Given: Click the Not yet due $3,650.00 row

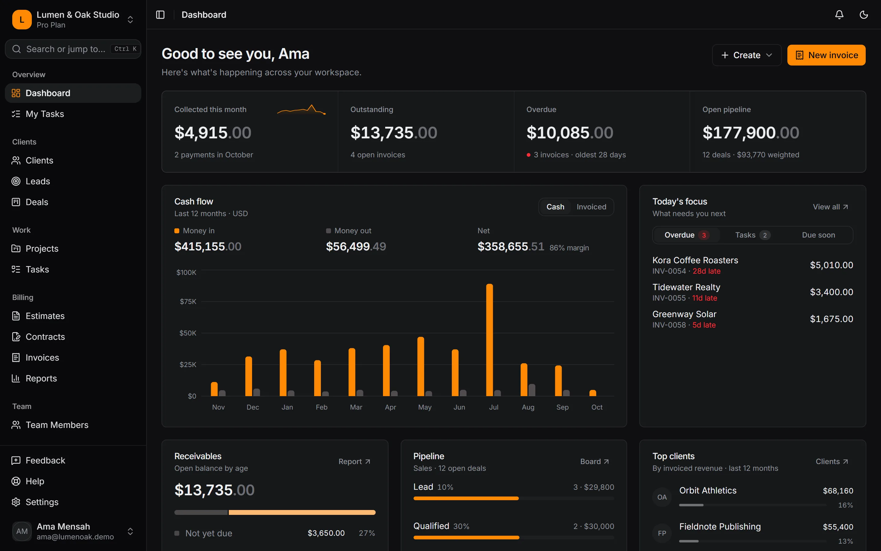Looking at the screenshot, I should (275, 533).
